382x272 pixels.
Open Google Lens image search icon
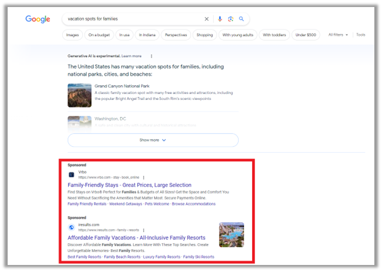230,19
